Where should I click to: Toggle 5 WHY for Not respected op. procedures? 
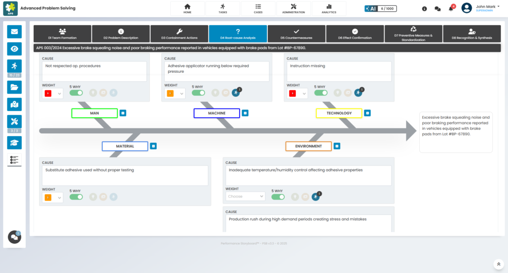click(x=76, y=93)
